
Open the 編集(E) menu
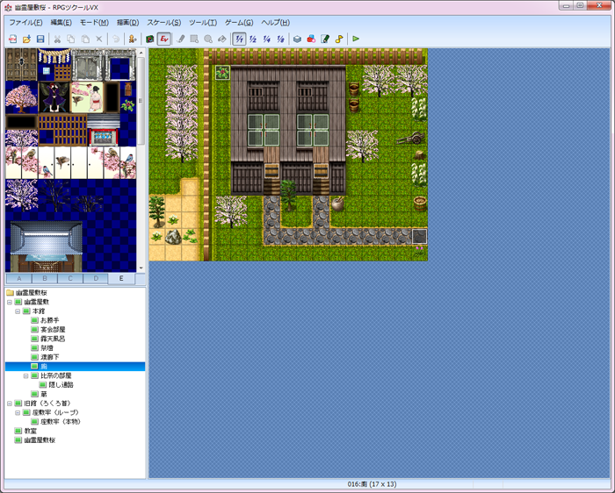click(x=61, y=23)
